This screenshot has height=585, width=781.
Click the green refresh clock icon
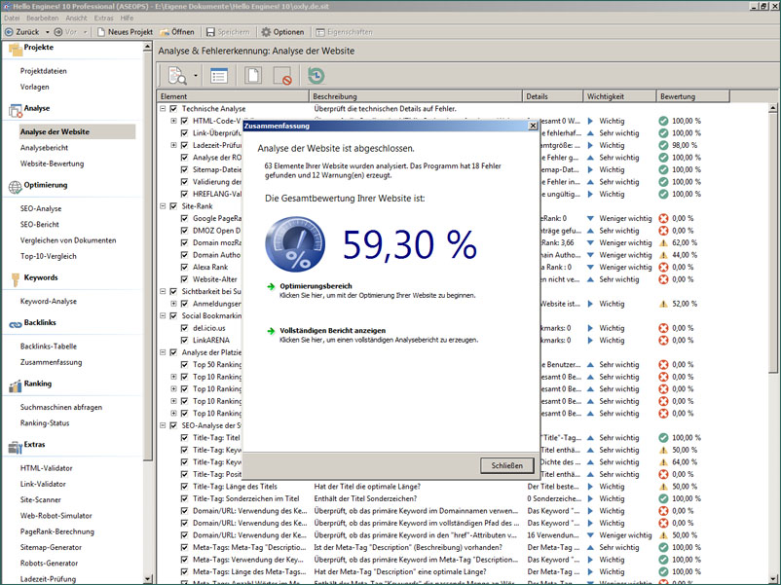316,75
